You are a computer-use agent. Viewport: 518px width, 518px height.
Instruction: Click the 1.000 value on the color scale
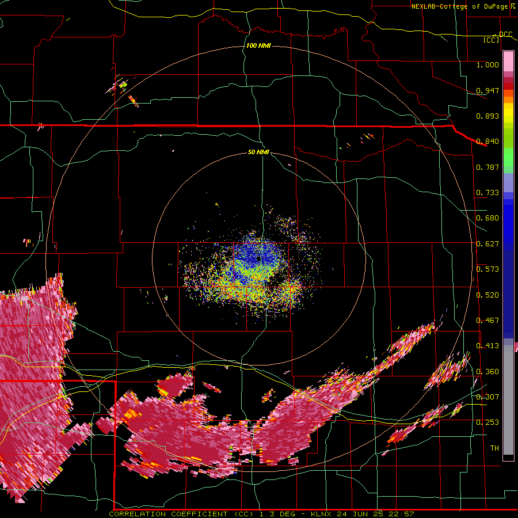487,64
